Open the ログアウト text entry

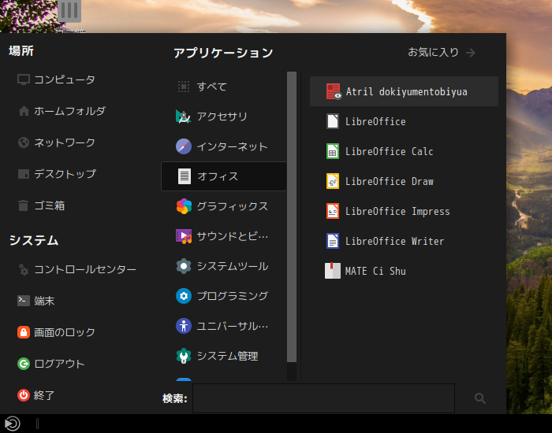pyautogui.click(x=59, y=364)
